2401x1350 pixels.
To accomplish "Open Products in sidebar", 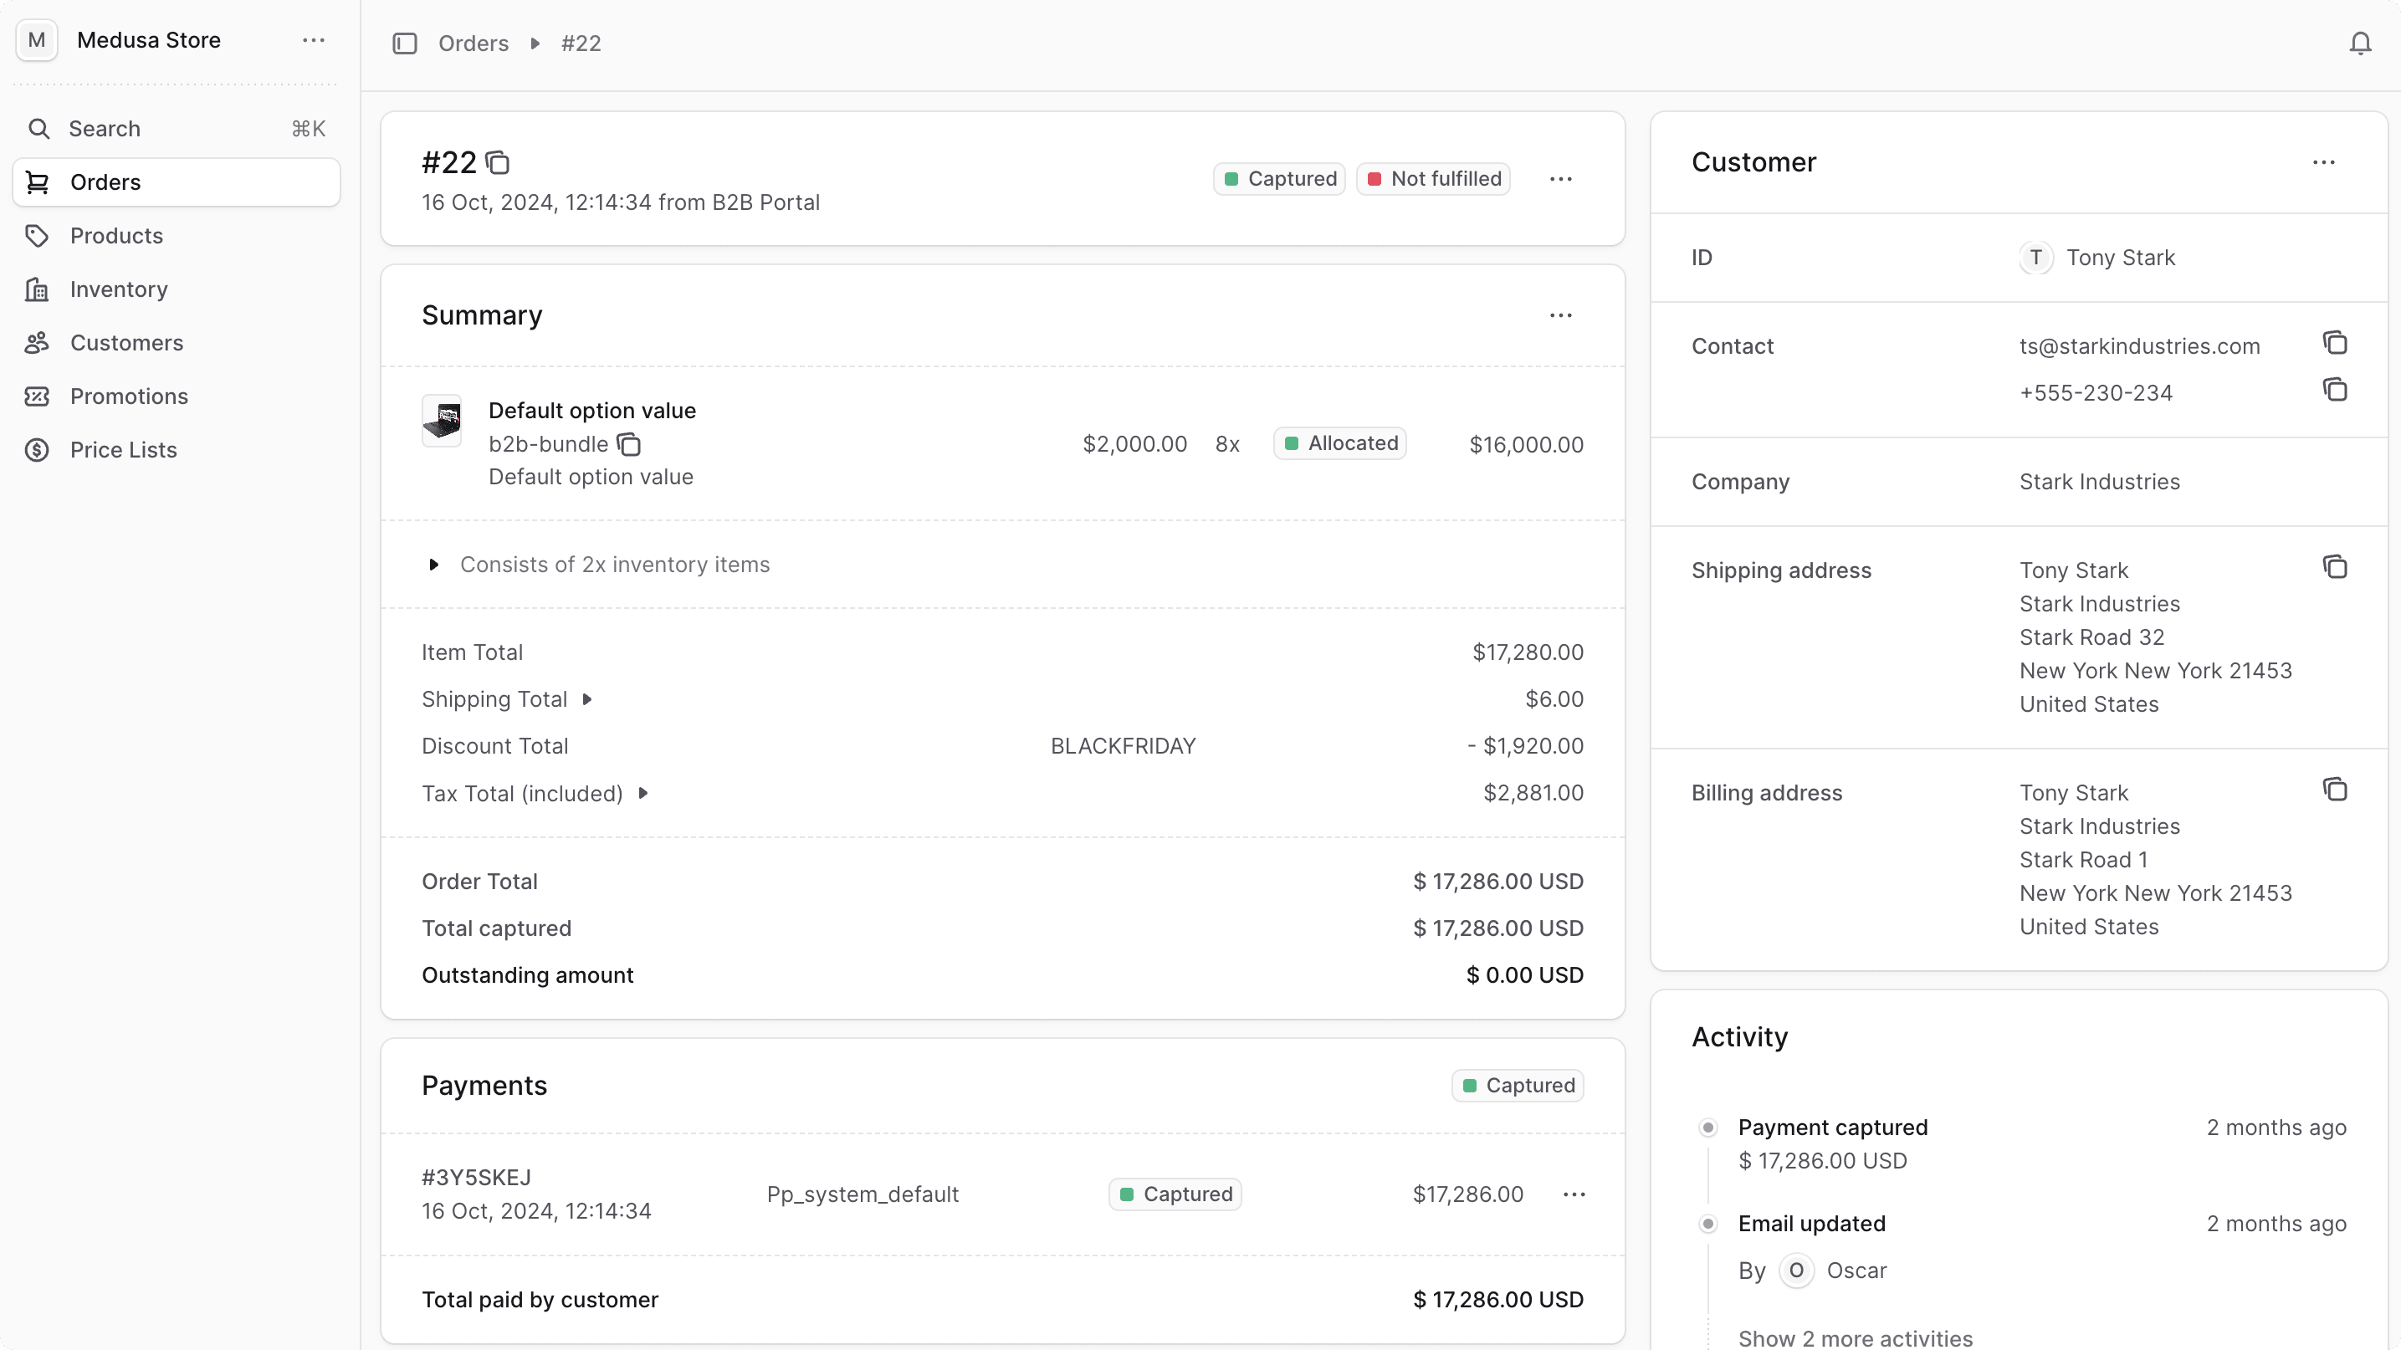I will point(177,236).
